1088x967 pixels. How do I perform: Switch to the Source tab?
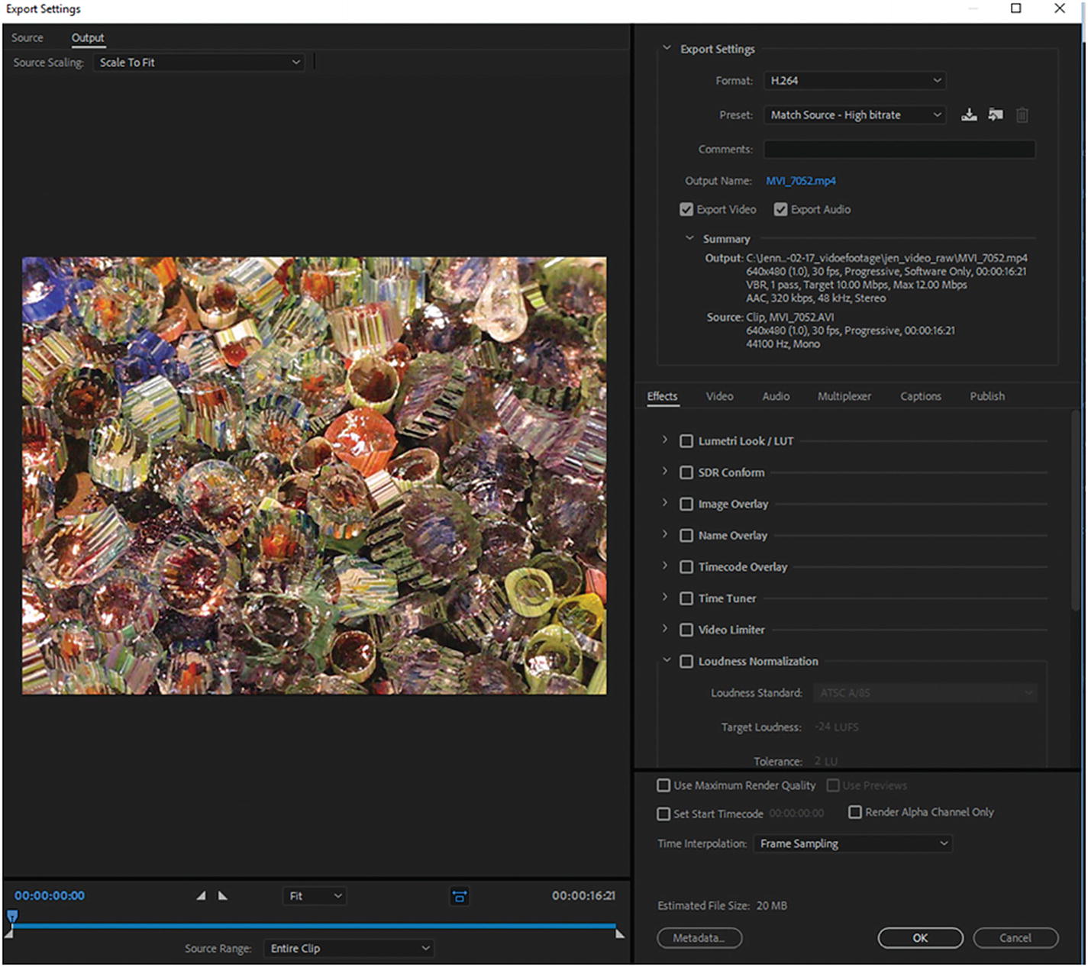(27, 37)
